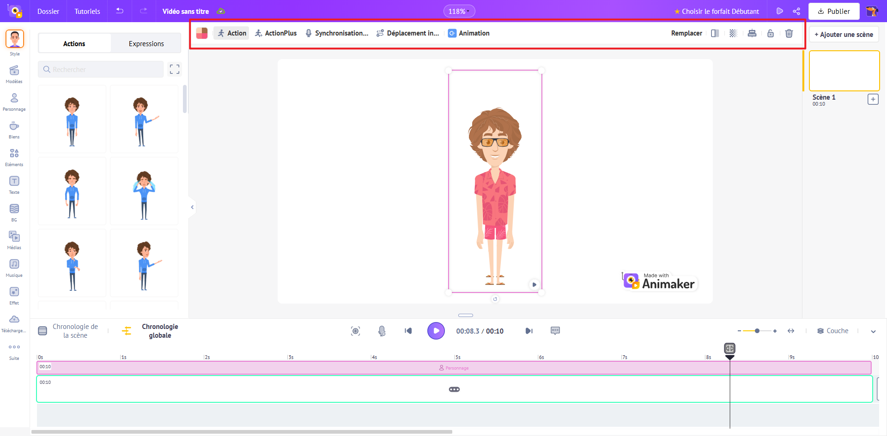Click Ajouter une scène
887x436 pixels.
(843, 34)
